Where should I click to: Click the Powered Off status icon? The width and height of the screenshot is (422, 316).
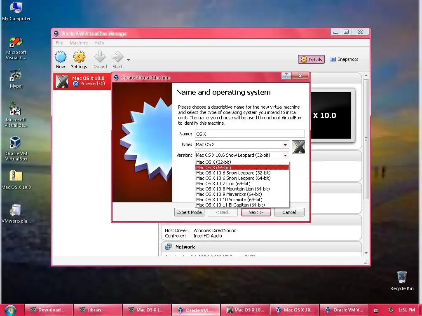point(76,84)
